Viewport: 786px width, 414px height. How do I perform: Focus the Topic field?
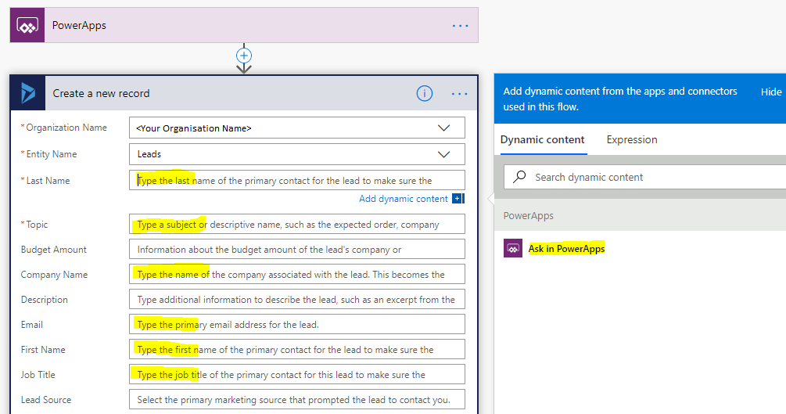click(296, 225)
